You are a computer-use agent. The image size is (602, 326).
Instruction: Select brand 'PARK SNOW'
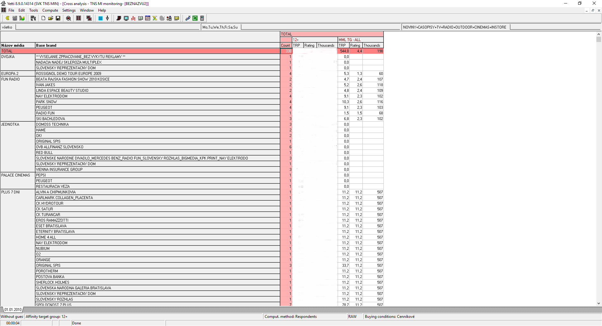click(x=157, y=102)
